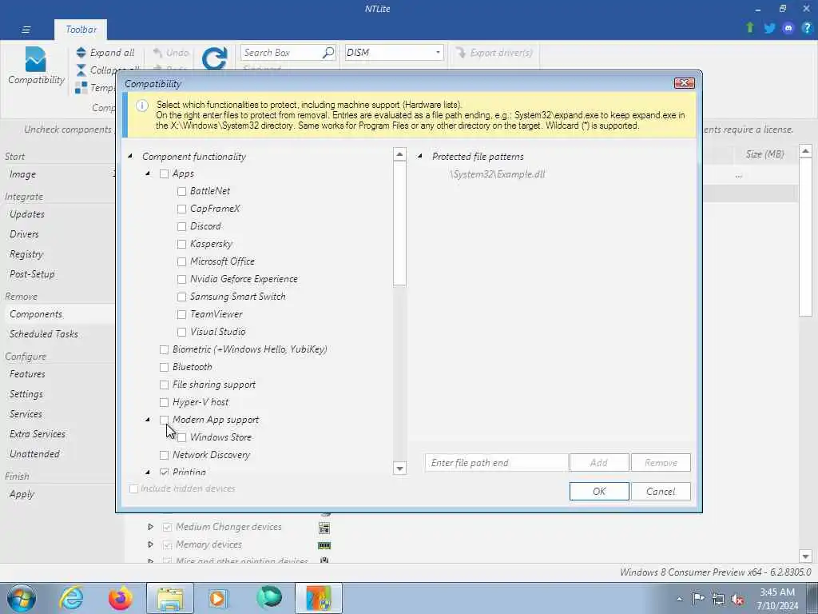Open the Drivers page in sidebar
Screen dimensions: 818x614
pos(24,234)
